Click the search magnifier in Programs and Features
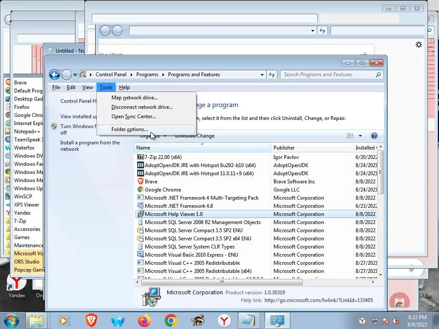This screenshot has height=329, width=439. 378,75
